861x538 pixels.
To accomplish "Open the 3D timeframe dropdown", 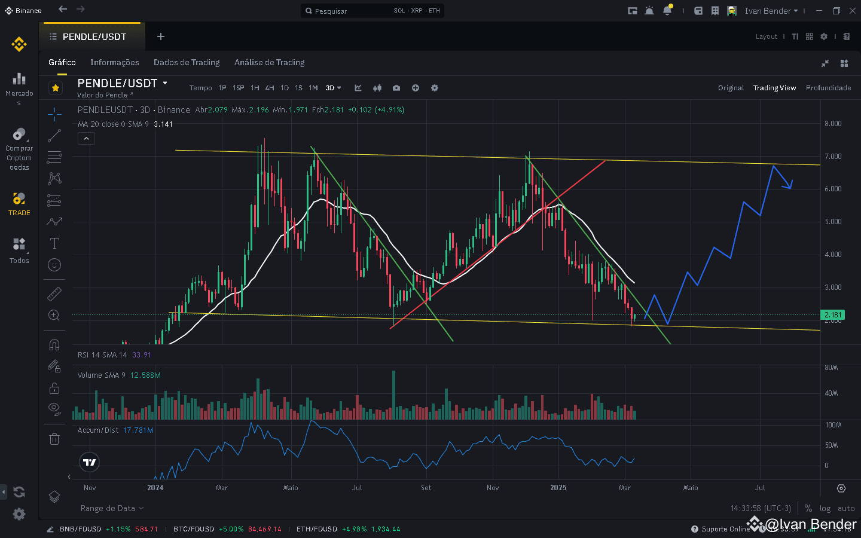I will pyautogui.click(x=333, y=88).
